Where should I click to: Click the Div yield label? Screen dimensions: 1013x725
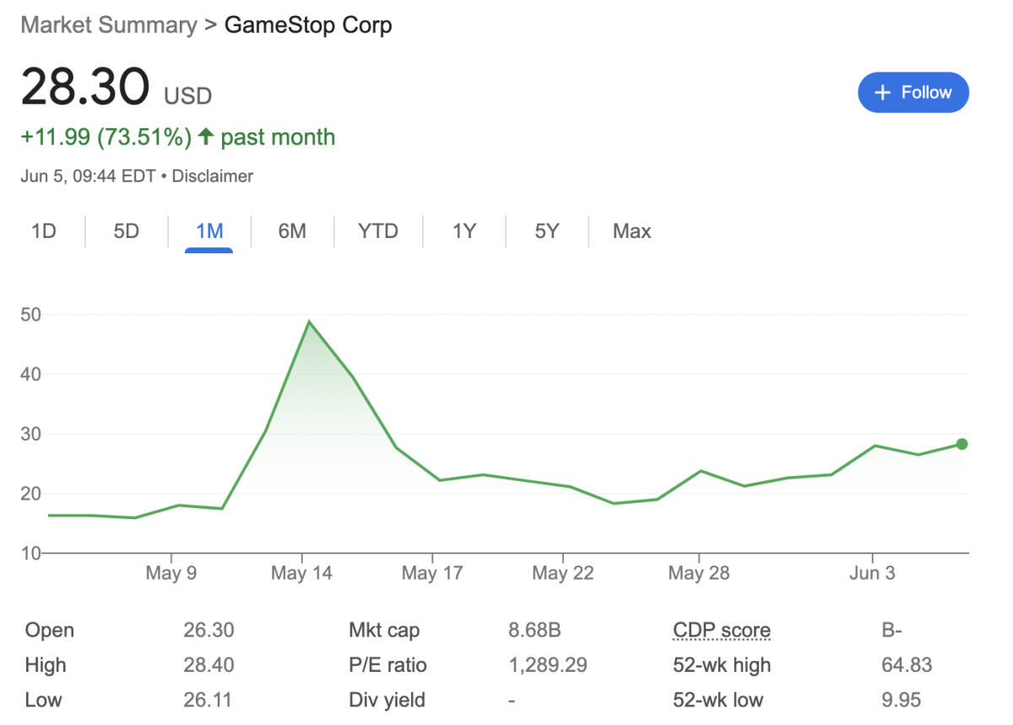[387, 701]
